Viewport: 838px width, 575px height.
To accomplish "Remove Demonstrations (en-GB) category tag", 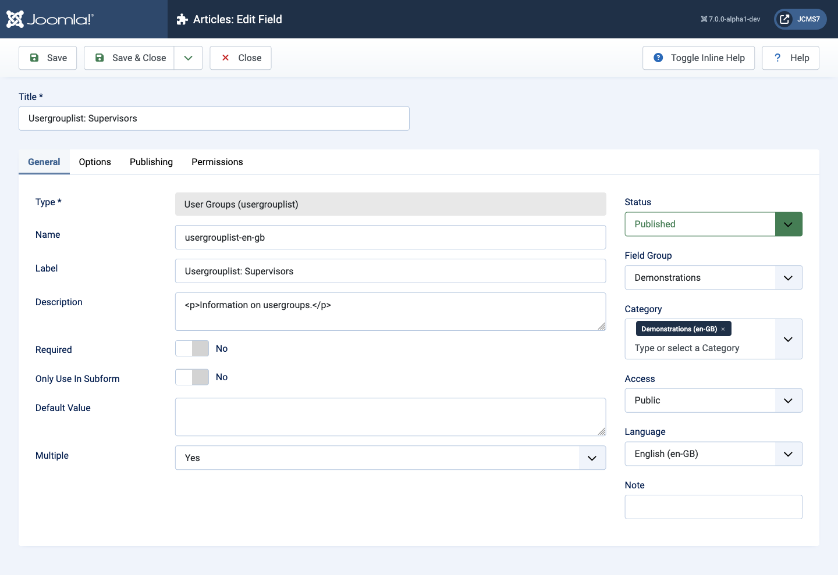I will (x=723, y=329).
